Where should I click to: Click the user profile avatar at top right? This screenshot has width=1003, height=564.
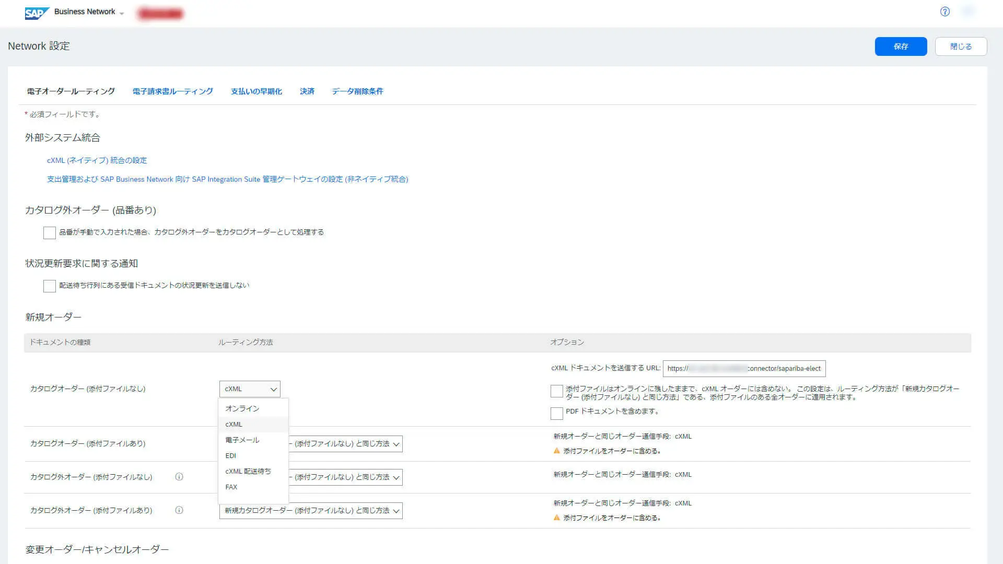click(969, 11)
